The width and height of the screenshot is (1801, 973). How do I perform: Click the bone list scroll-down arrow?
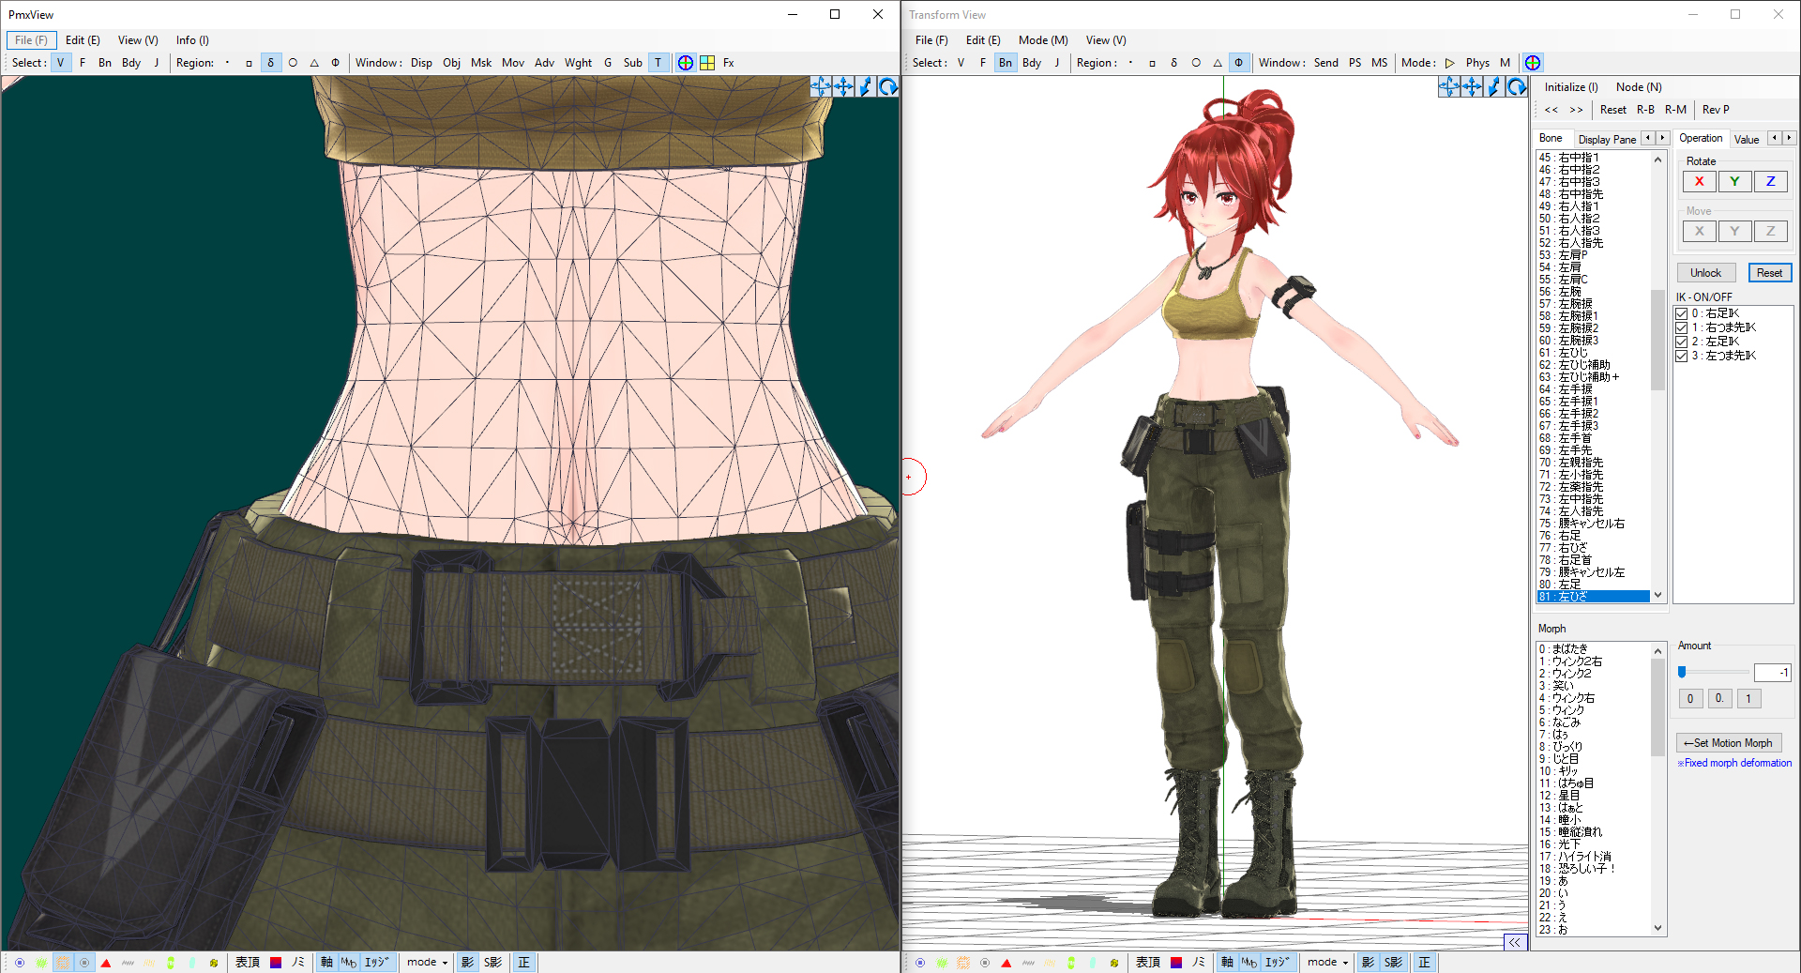pyautogui.click(x=1657, y=595)
